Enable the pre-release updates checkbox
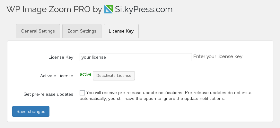Image resolution: width=280 pixels, height=128 pixels. pos(82,93)
